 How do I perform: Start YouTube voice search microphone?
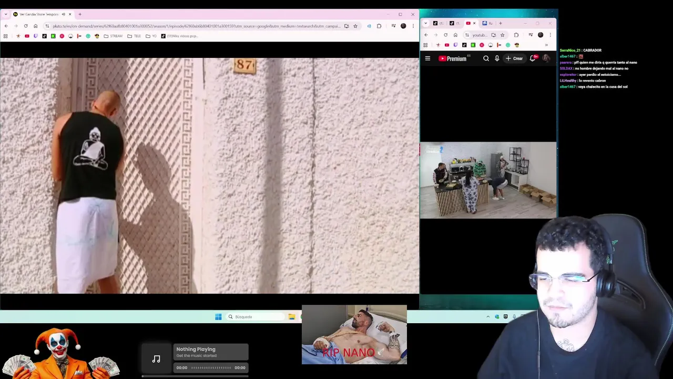pos(497,58)
